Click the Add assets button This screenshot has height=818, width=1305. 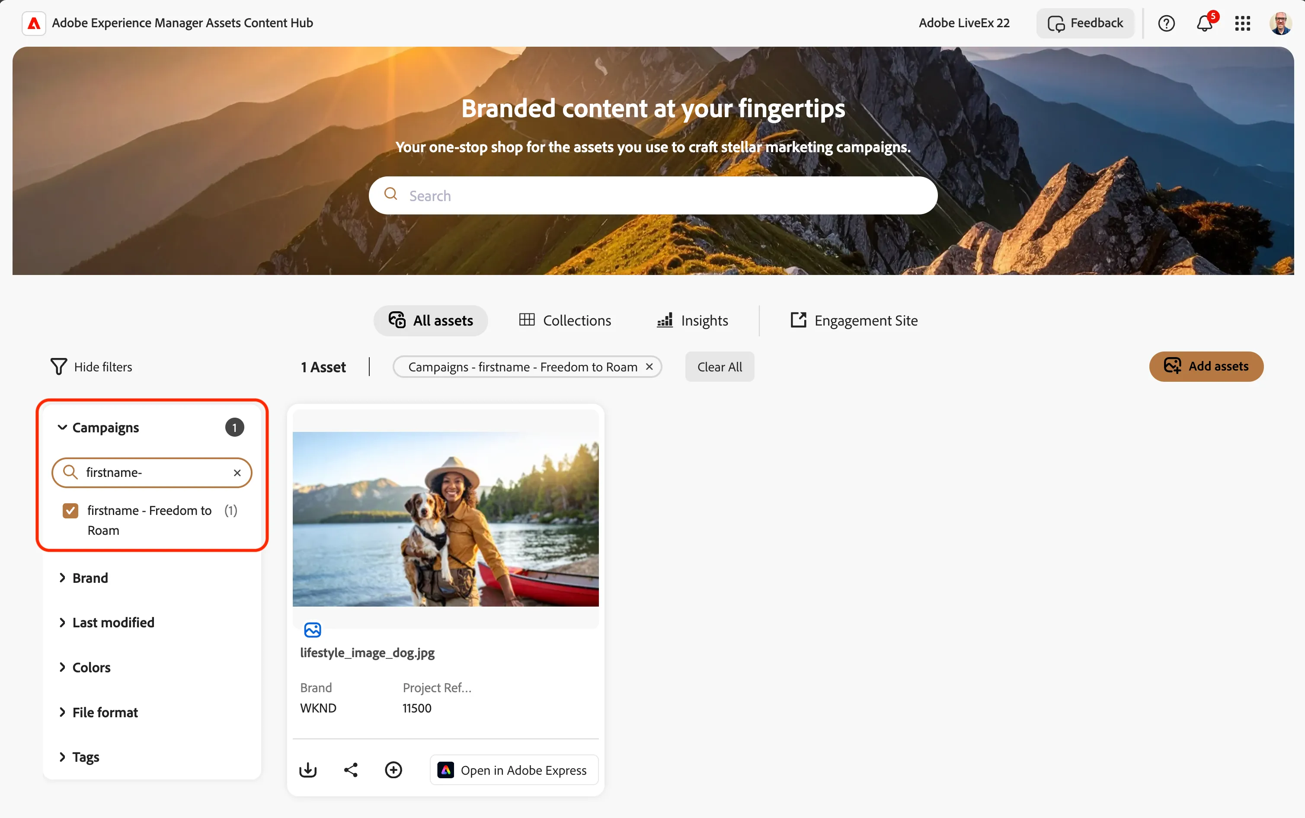click(x=1206, y=366)
